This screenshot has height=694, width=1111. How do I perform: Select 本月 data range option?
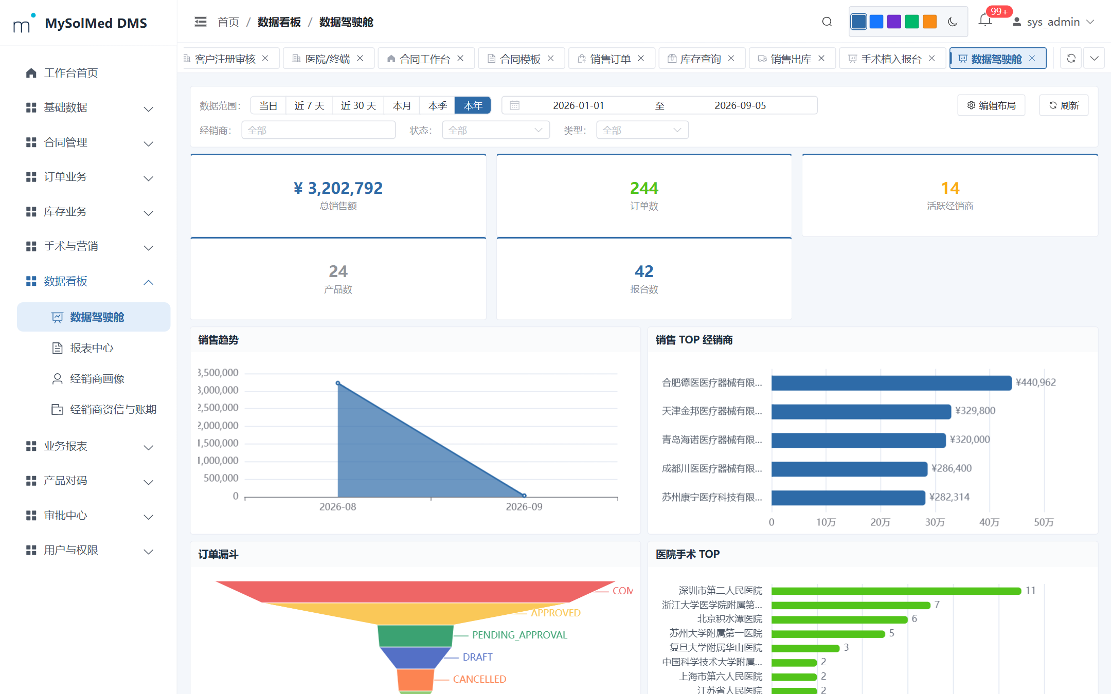(x=402, y=105)
